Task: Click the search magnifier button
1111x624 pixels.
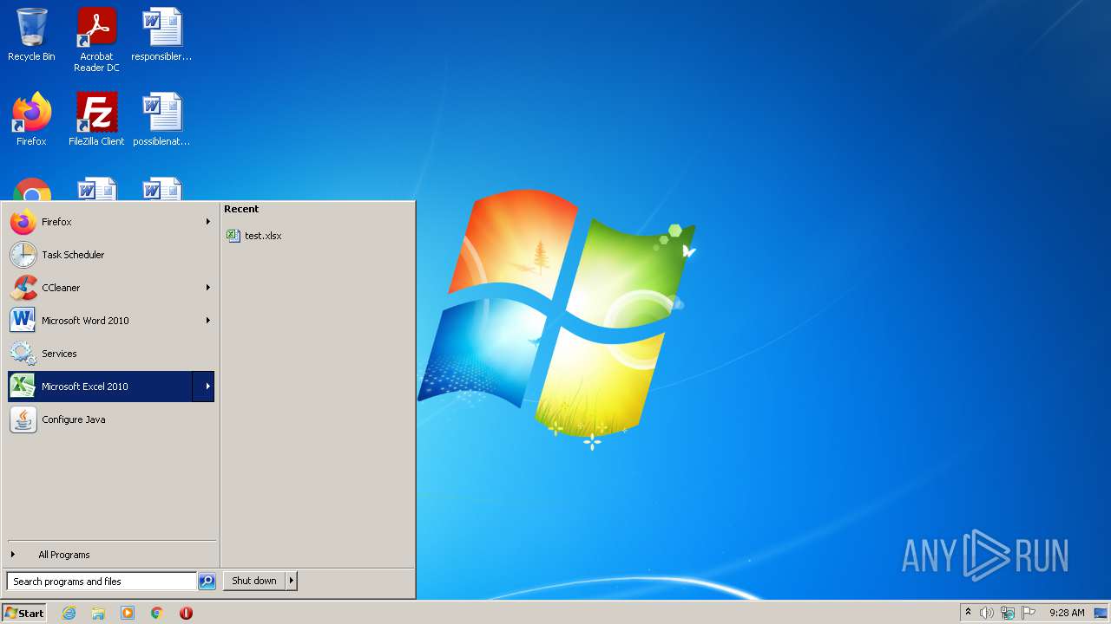Action: pyautogui.click(x=207, y=582)
